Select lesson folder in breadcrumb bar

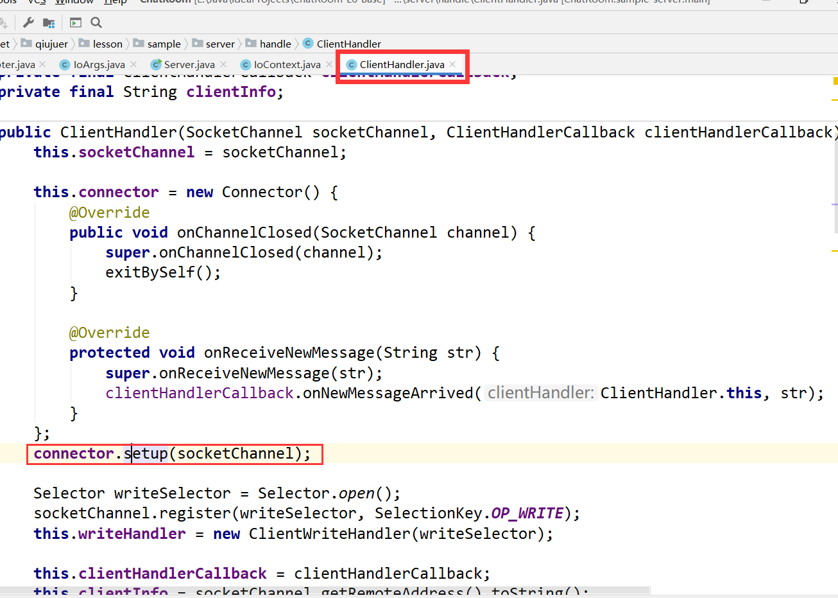tap(107, 44)
